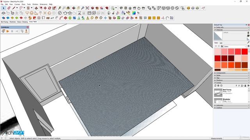Click the eyedropper sample paint icon
This screenshot has height=140, width=250.
[248, 42]
